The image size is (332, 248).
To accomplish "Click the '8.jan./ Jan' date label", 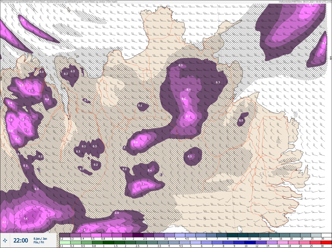I will pyautogui.click(x=40, y=238).
